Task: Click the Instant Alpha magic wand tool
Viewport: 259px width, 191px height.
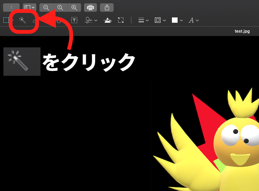Action: 22,20
